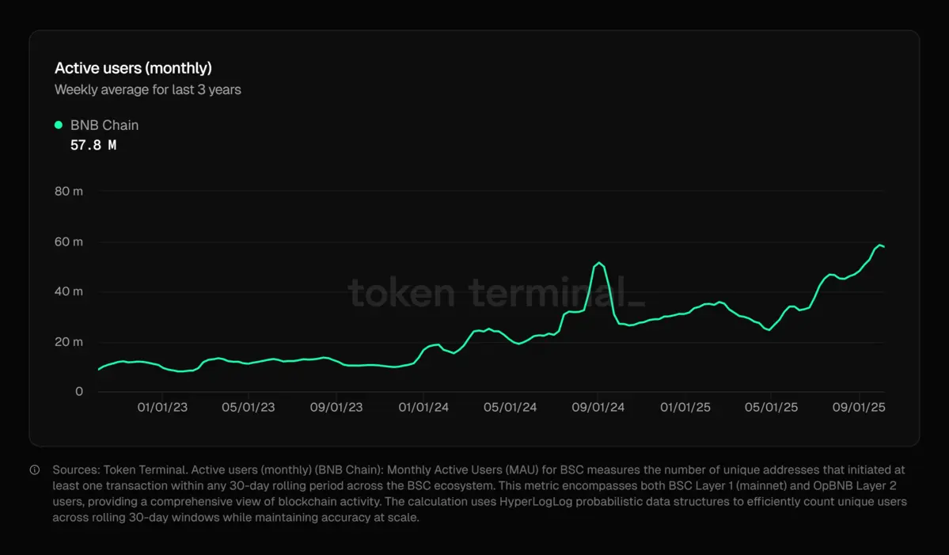Image resolution: width=949 pixels, height=555 pixels.
Task: Click the 60 m y-axis label
Action: point(68,241)
